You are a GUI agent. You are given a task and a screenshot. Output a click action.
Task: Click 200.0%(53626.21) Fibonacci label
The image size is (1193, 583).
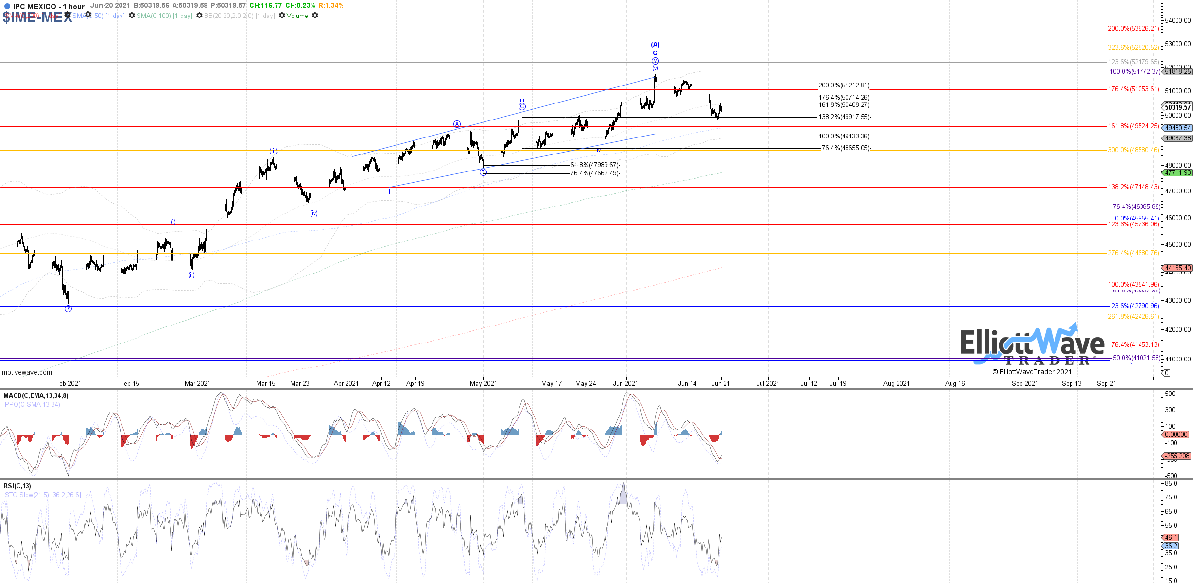click(1133, 29)
